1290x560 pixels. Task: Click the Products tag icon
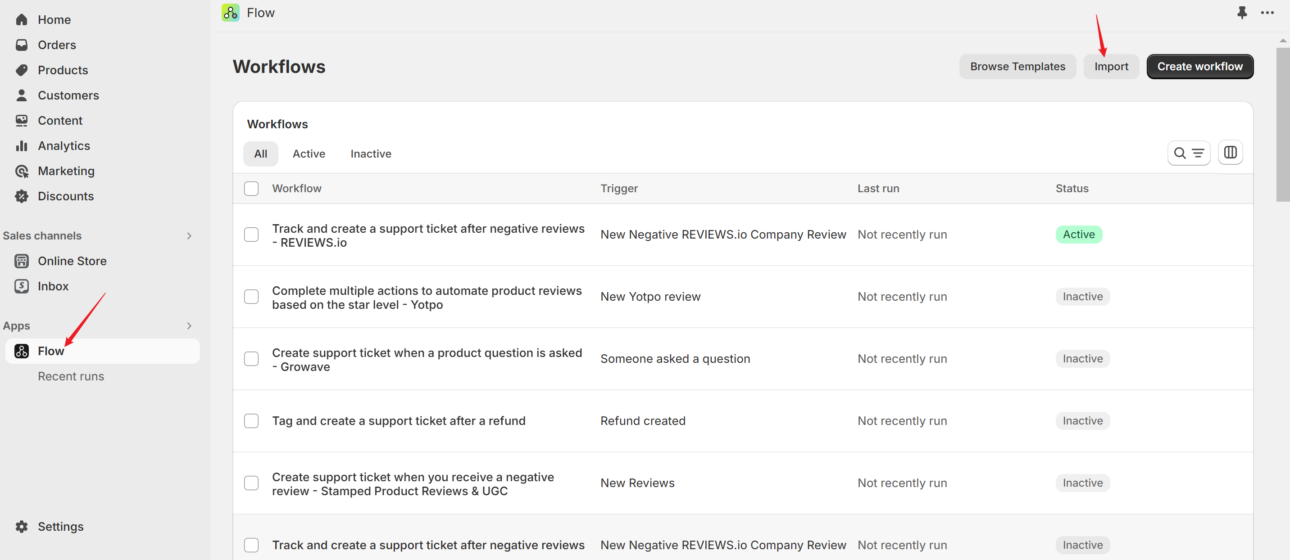click(22, 70)
